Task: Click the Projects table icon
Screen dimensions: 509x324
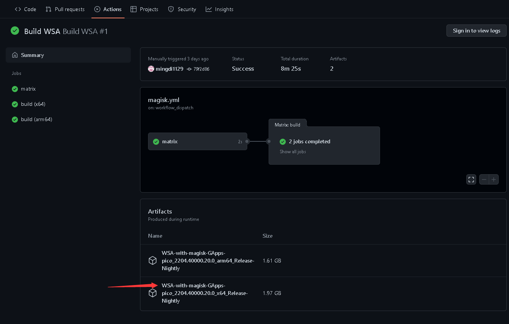Action: click(134, 9)
